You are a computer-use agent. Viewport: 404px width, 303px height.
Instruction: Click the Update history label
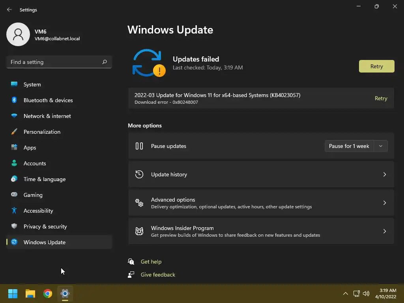tap(169, 174)
